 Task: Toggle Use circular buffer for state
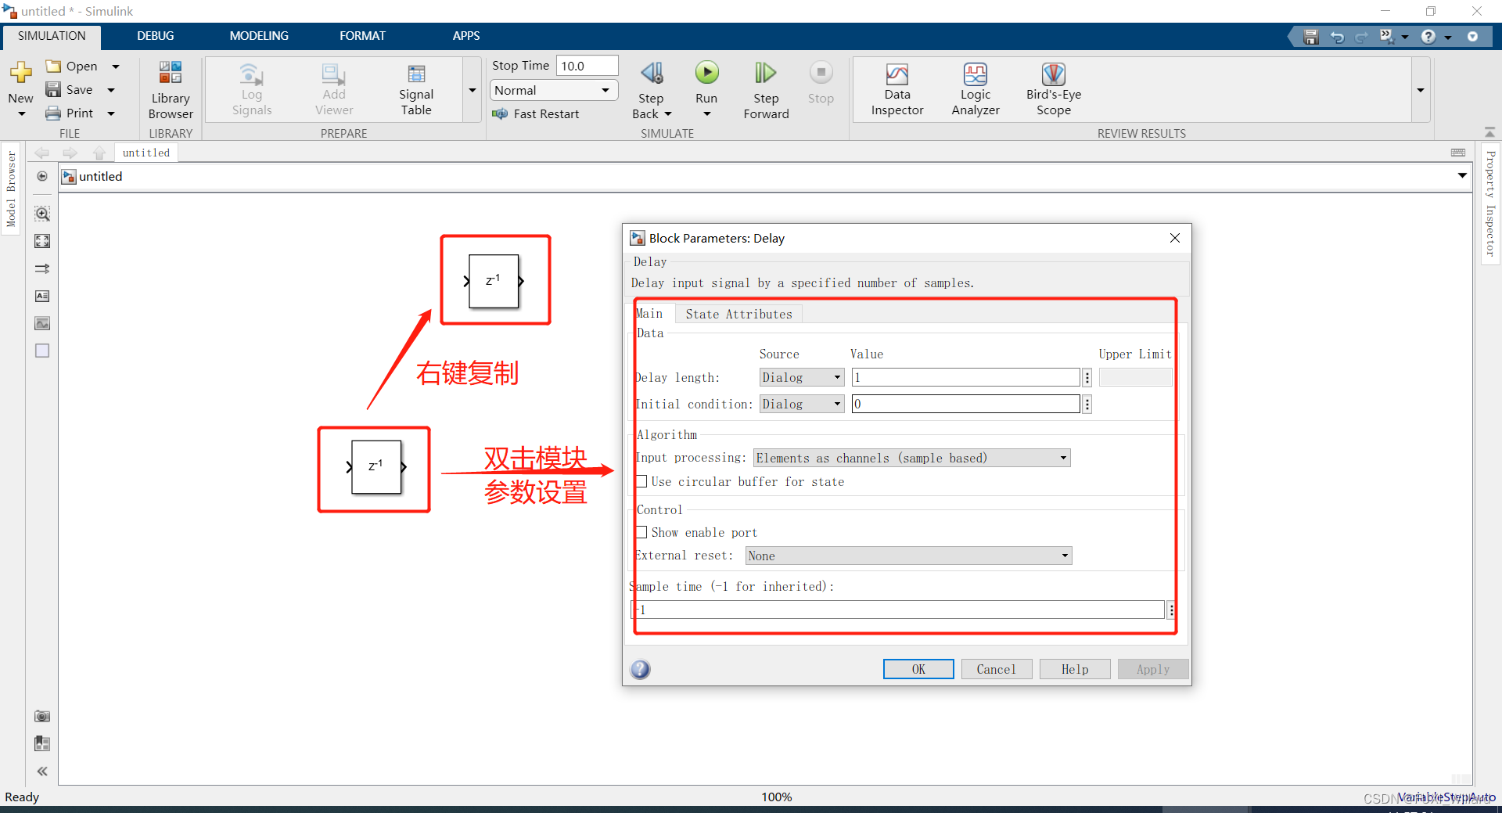641,482
